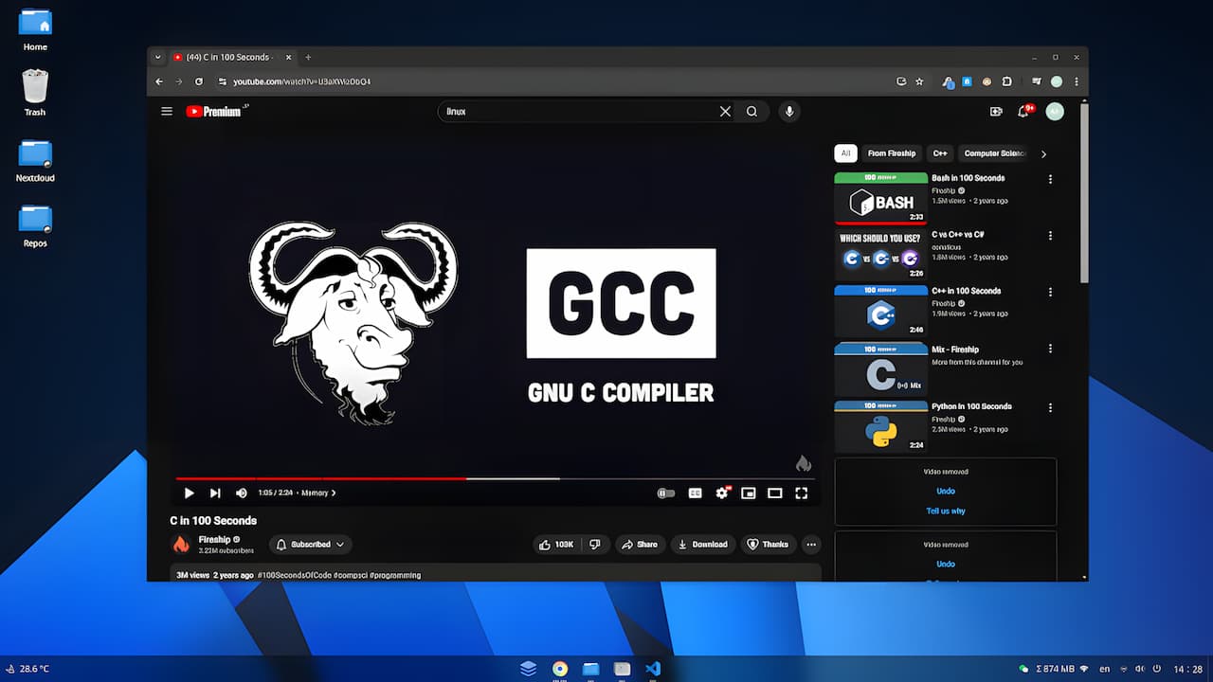Screen dimensions: 1213x682
Task: Open tab search dropdown arrow
Action: point(157,57)
